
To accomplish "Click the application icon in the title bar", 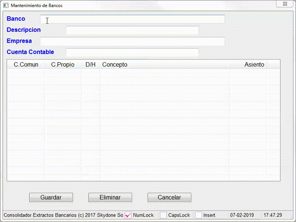I will 6,6.
